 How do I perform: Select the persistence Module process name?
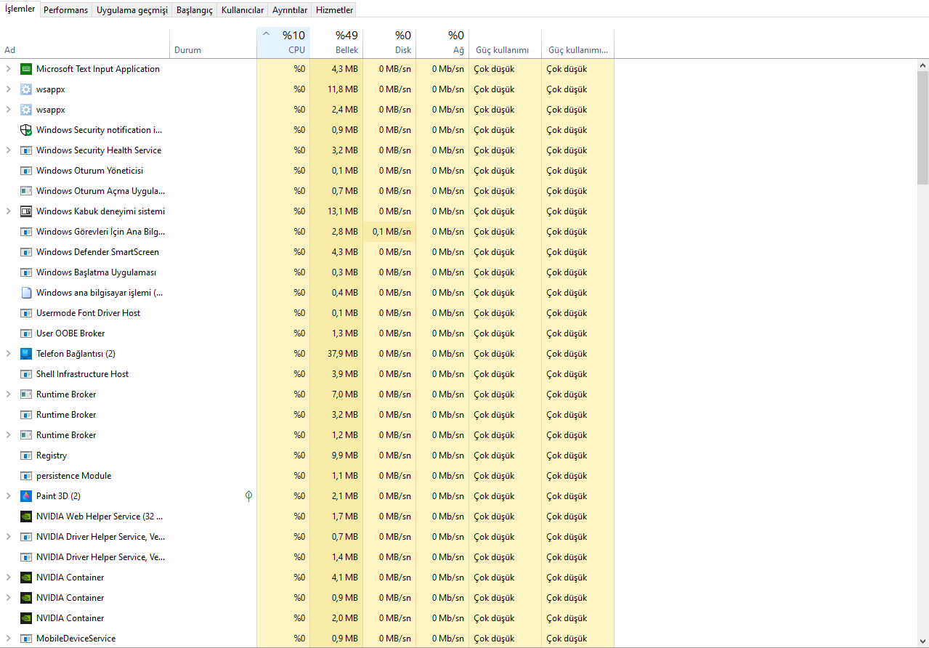pyautogui.click(x=74, y=476)
